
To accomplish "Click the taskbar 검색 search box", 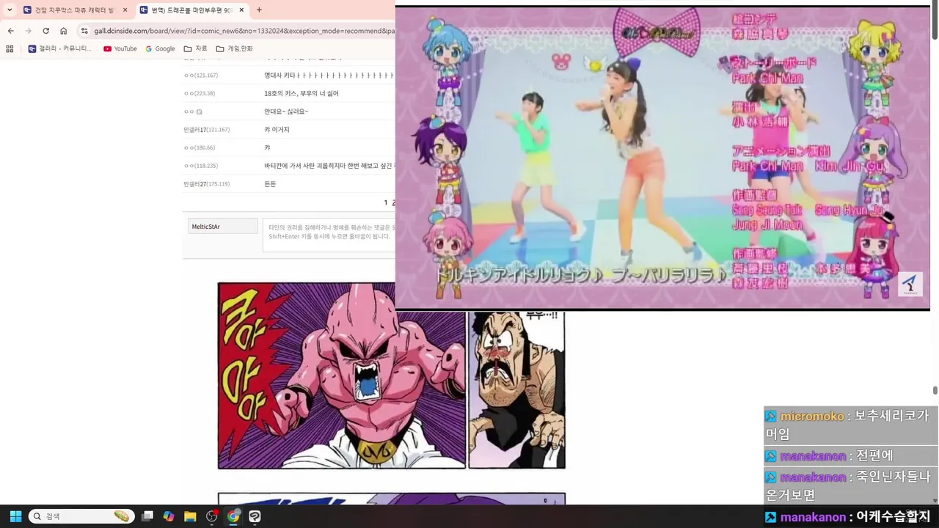I will (x=82, y=516).
